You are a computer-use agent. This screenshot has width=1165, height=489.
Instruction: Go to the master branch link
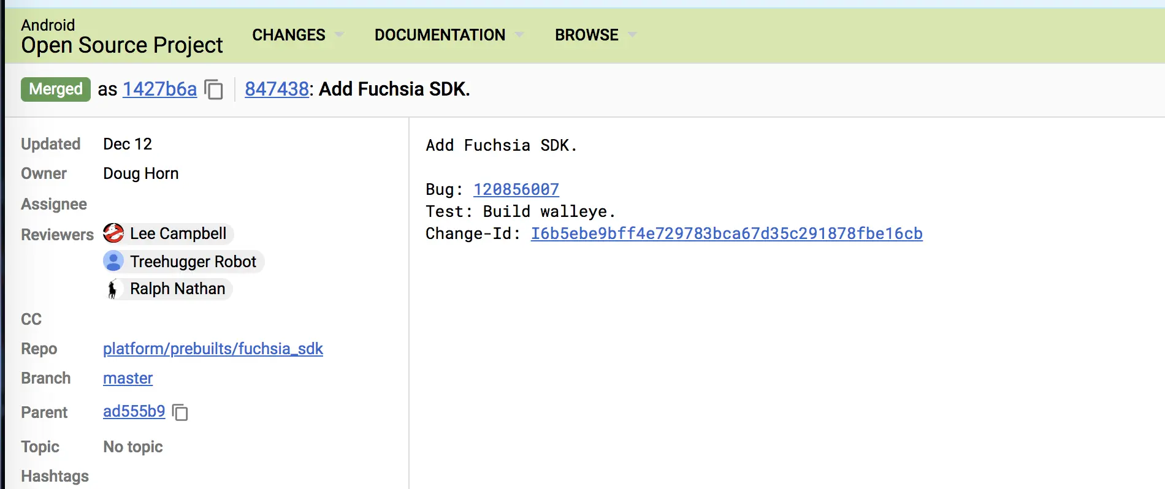[x=128, y=378]
